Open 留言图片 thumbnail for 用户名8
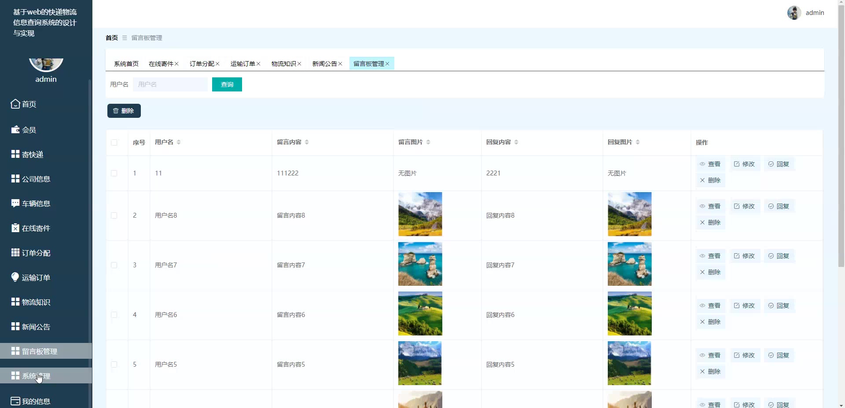This screenshot has height=408, width=845. click(420, 214)
